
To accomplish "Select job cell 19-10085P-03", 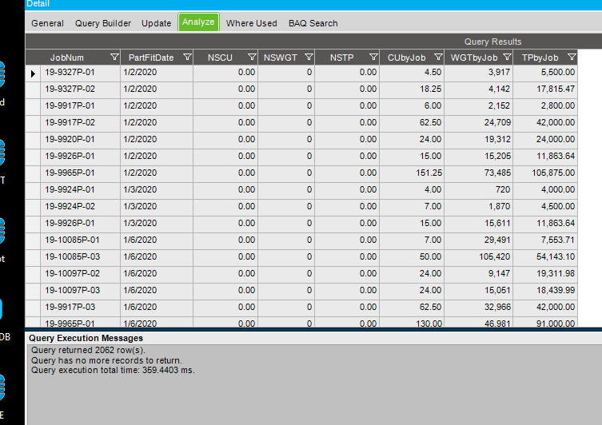I will click(x=80, y=256).
